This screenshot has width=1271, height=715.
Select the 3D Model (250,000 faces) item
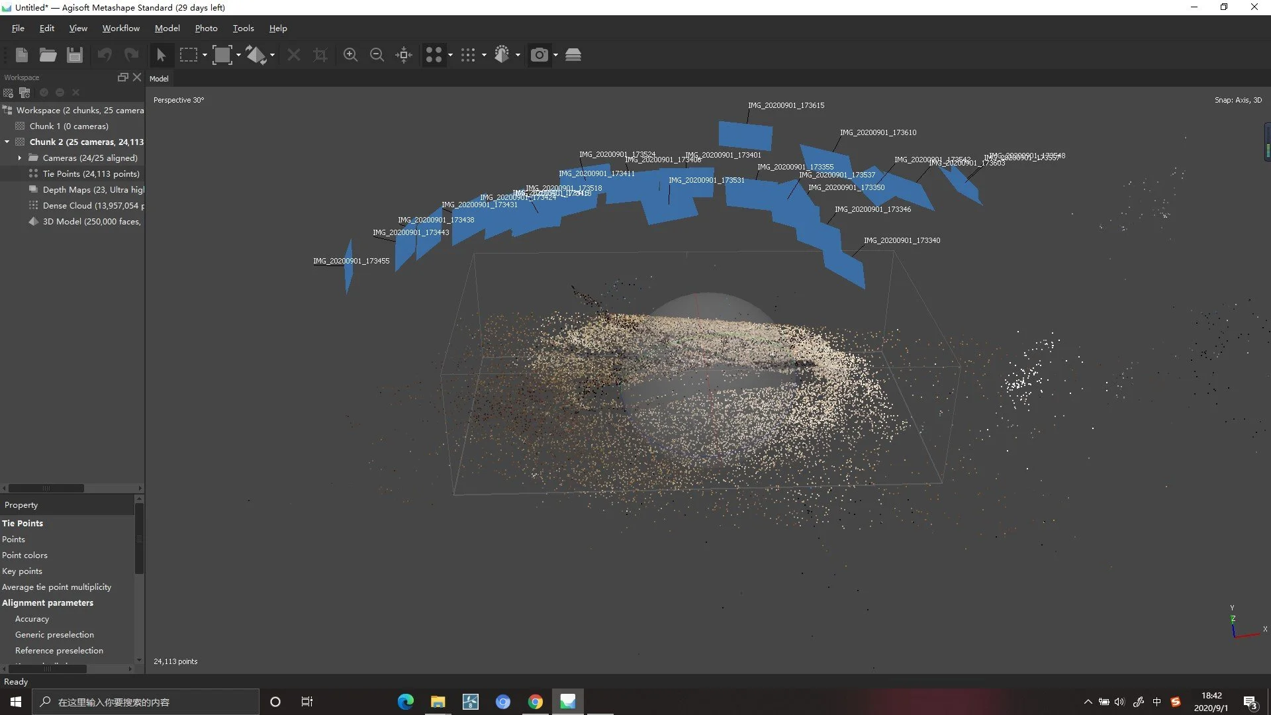(91, 222)
